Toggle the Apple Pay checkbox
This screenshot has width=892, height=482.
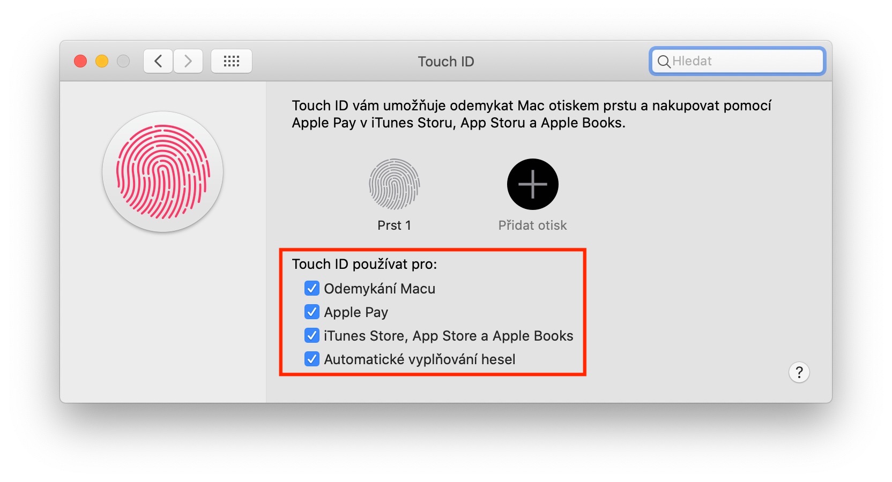pyautogui.click(x=312, y=312)
